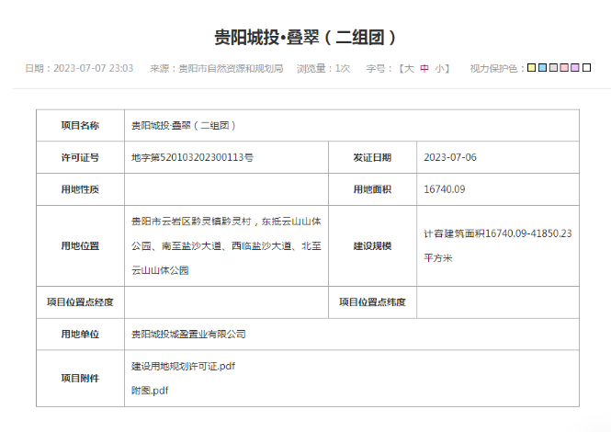Image resolution: width=611 pixels, height=432 pixels.
Task: Click the 项目名称 header cell
Action: (80, 126)
